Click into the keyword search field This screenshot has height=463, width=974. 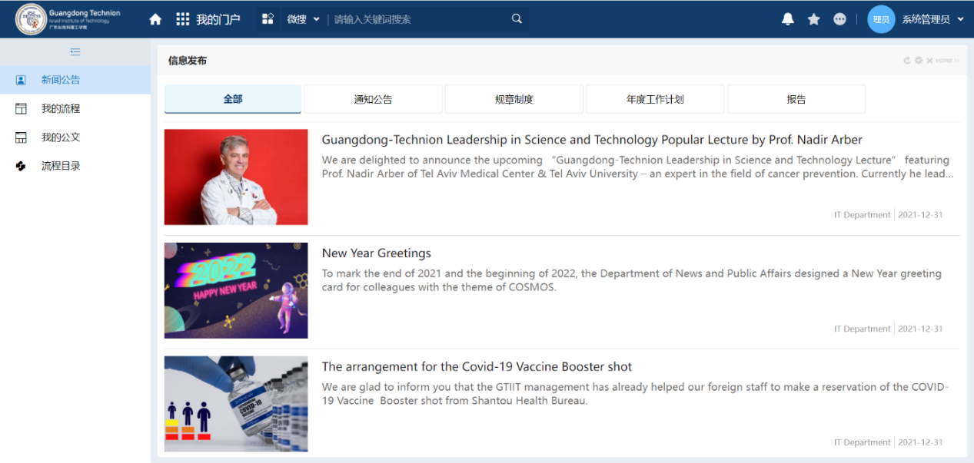419,19
